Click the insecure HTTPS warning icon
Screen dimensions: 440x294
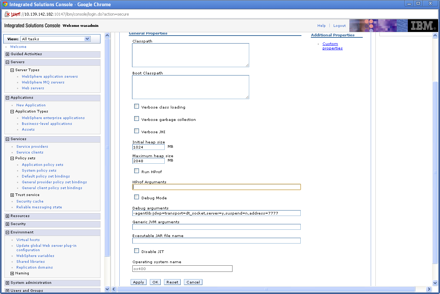(x=7, y=14)
